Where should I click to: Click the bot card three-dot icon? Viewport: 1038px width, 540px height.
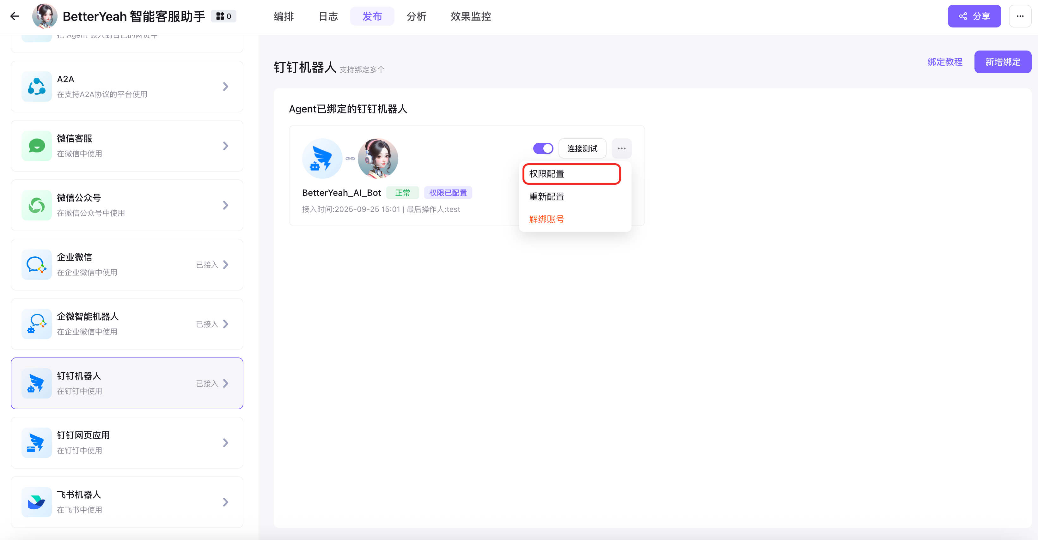[621, 149]
